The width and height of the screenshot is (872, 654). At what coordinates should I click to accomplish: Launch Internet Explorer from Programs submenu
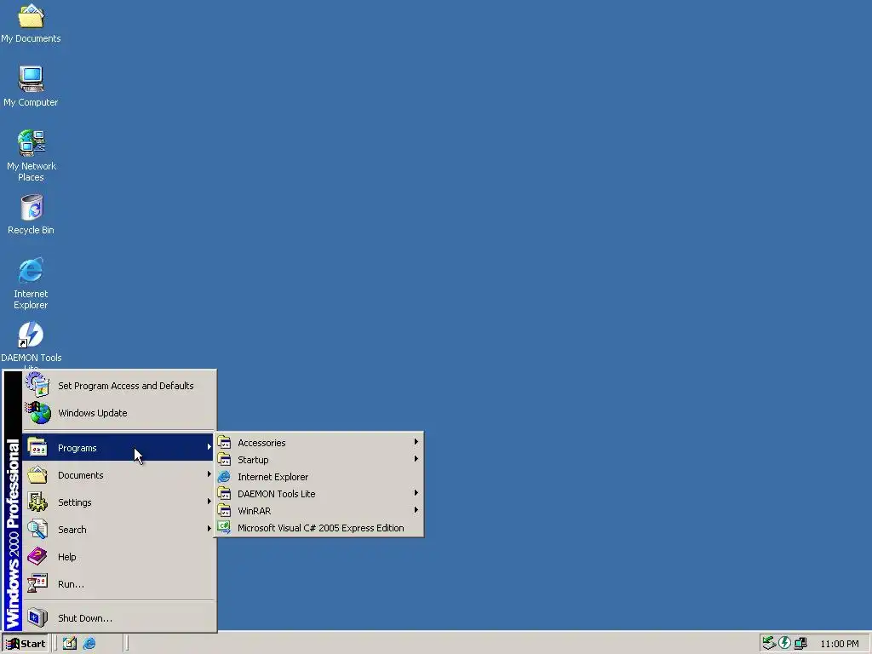pyautogui.click(x=319, y=477)
